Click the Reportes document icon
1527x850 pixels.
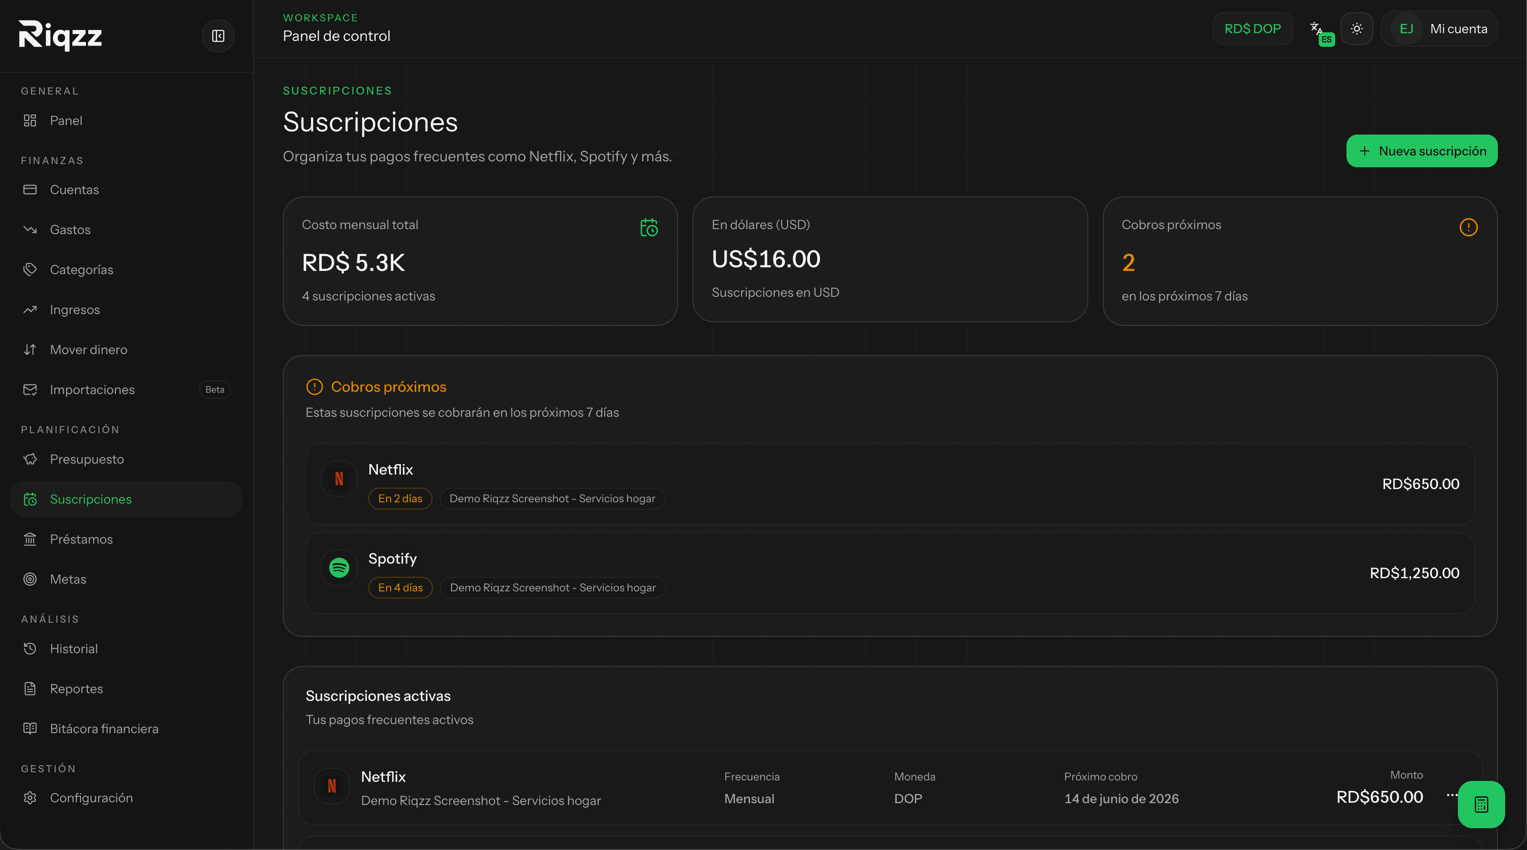point(30,689)
